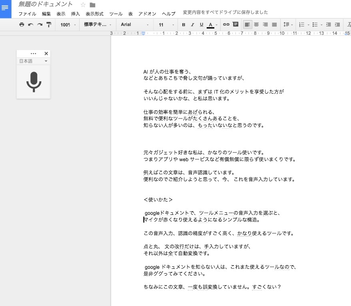Viewport: 351px width, 306px height.
Task: Justify the text
Action: tap(274, 25)
